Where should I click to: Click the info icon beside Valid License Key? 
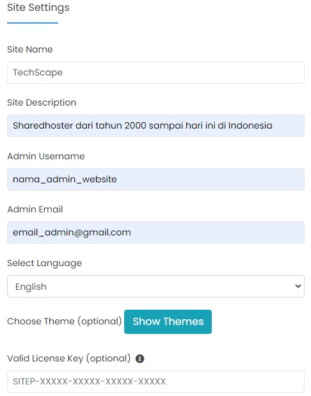(140, 359)
